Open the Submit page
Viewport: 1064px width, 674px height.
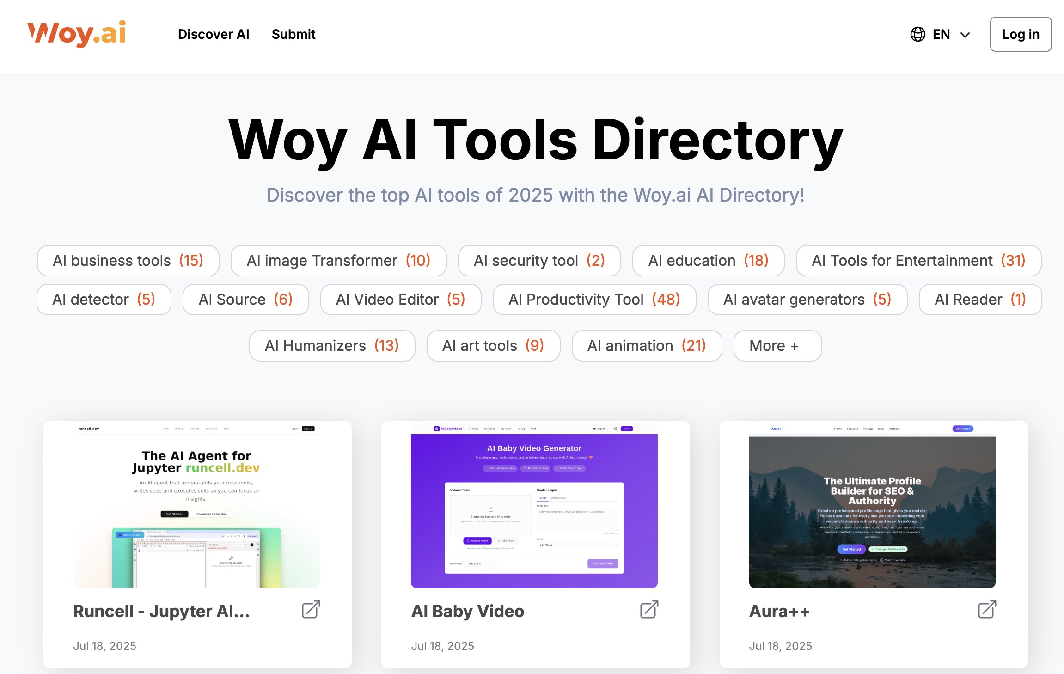click(x=294, y=34)
